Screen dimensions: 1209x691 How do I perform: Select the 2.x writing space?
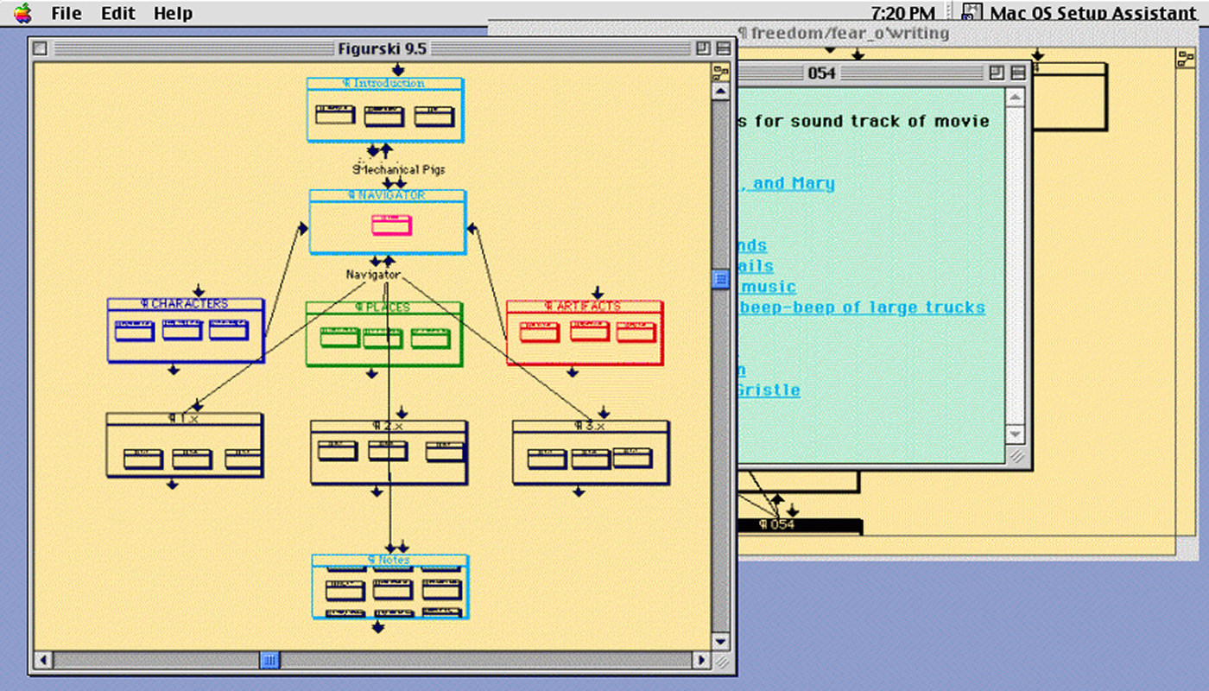[x=389, y=452]
